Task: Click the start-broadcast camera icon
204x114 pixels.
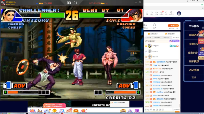Action: coord(157,13)
